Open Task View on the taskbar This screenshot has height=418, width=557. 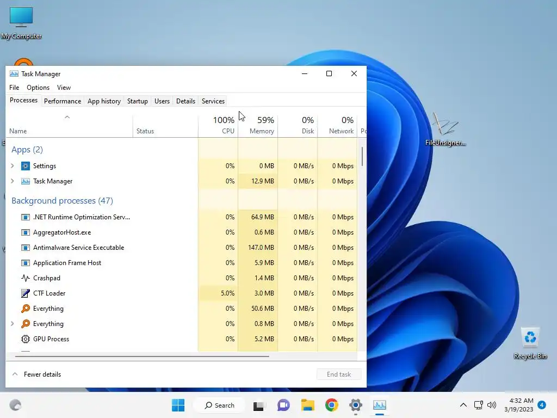258,405
